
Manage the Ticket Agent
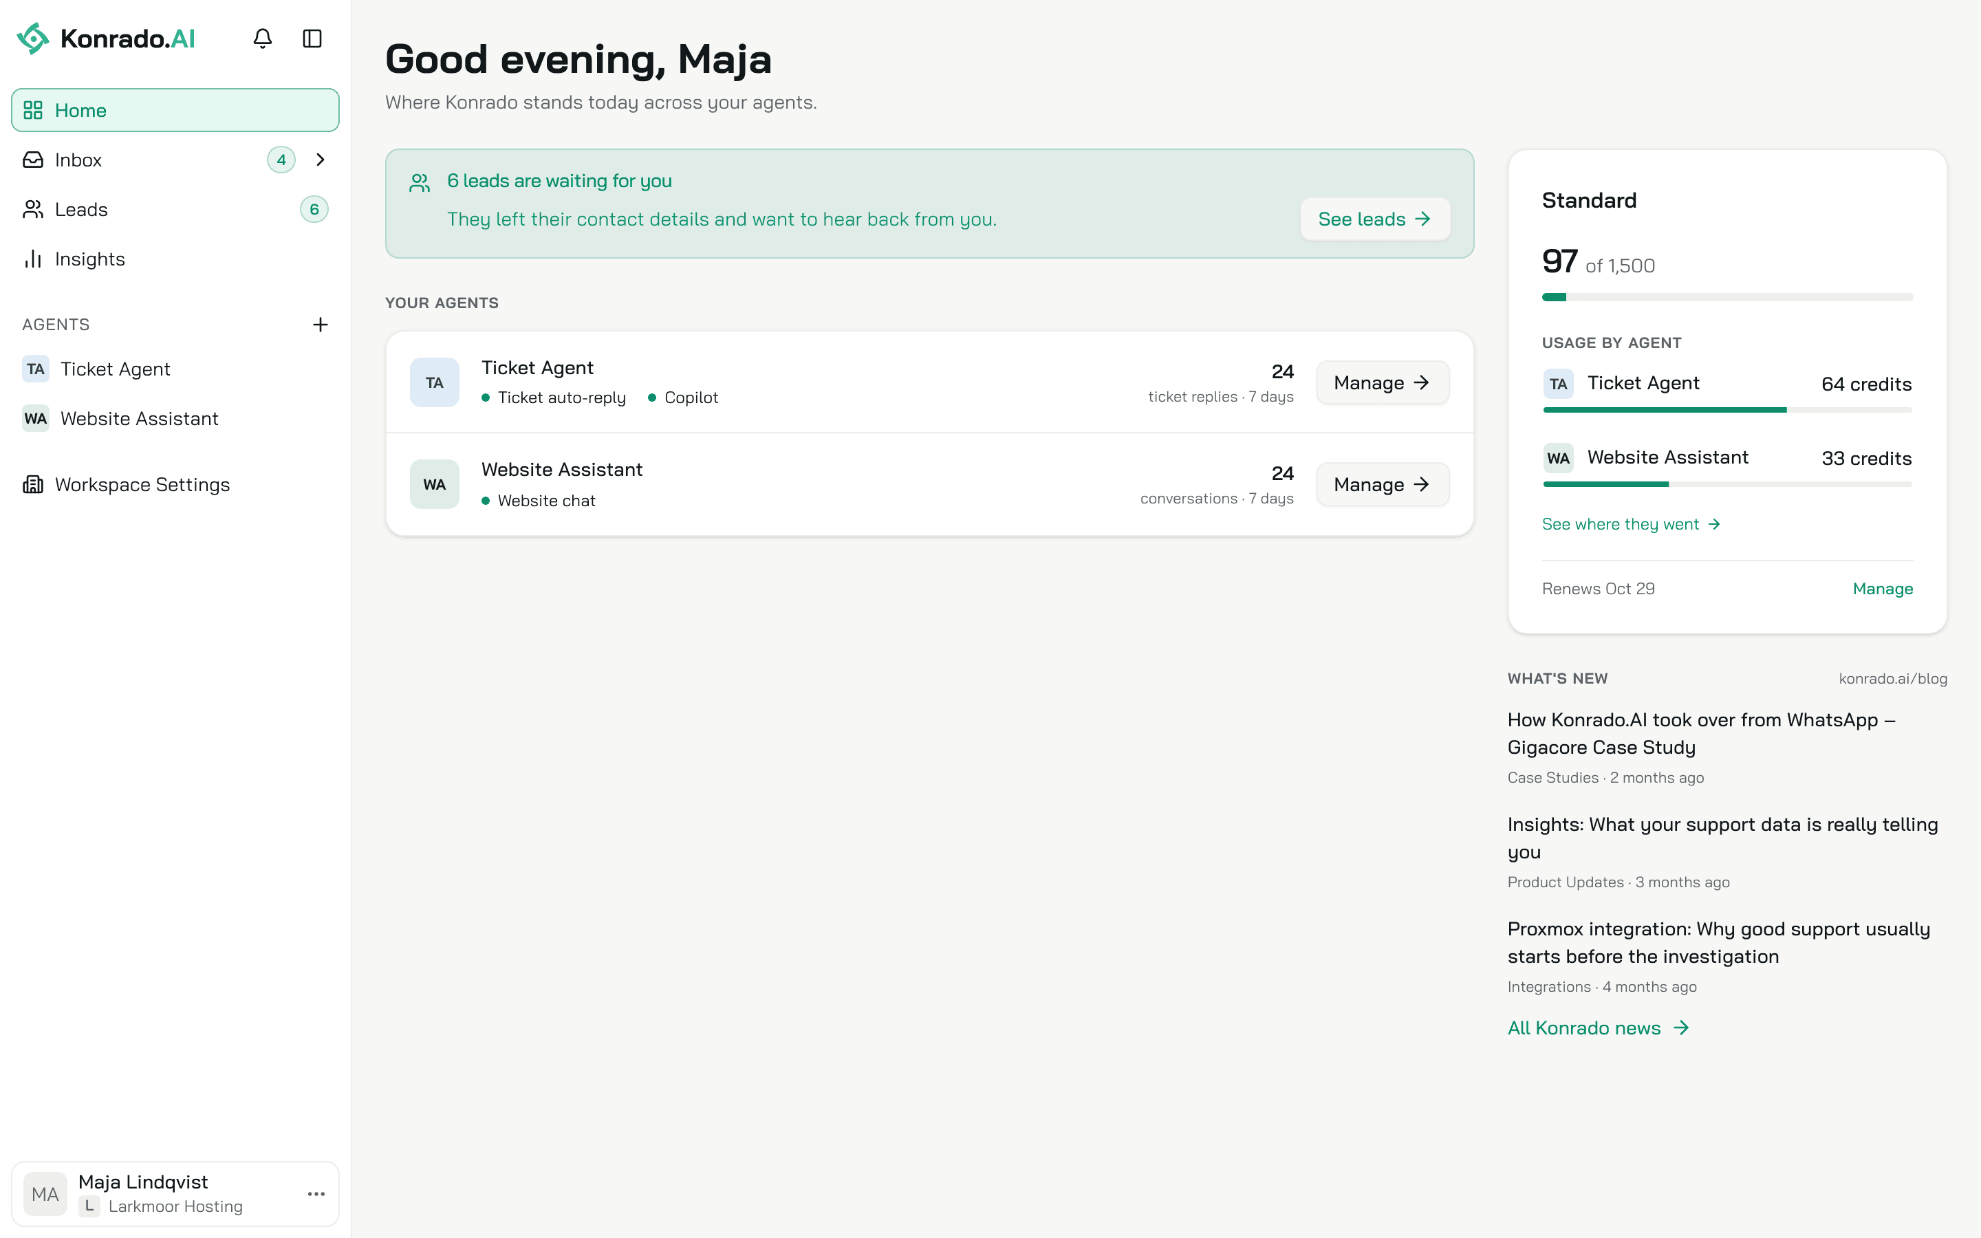point(1383,382)
